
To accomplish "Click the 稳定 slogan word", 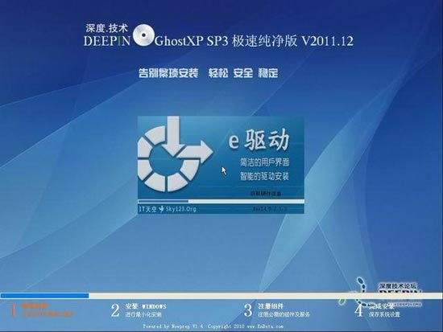I will pyautogui.click(x=268, y=73).
